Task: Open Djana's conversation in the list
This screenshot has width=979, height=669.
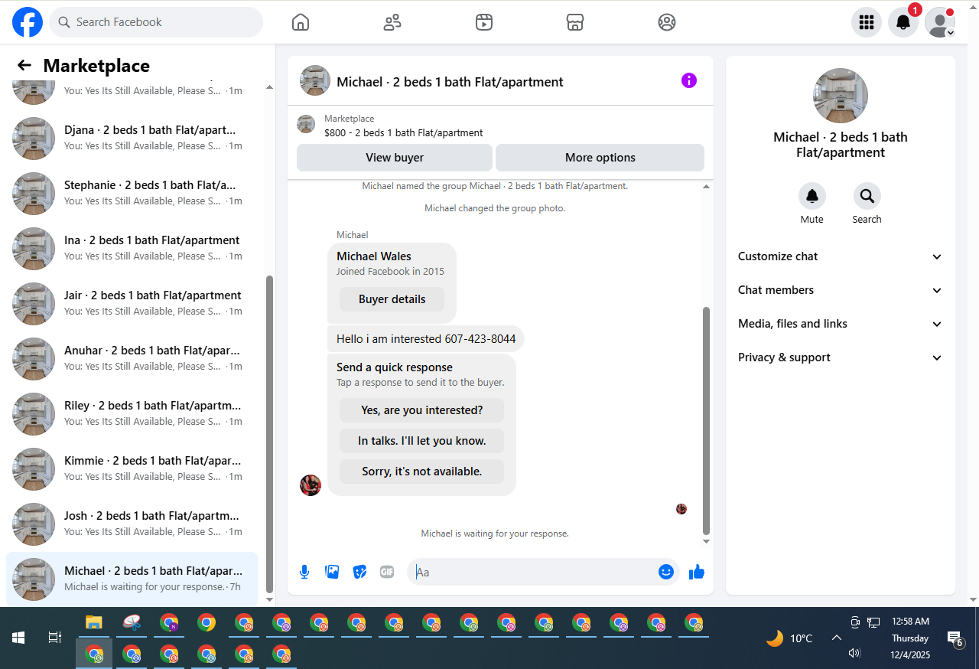Action: (132, 139)
